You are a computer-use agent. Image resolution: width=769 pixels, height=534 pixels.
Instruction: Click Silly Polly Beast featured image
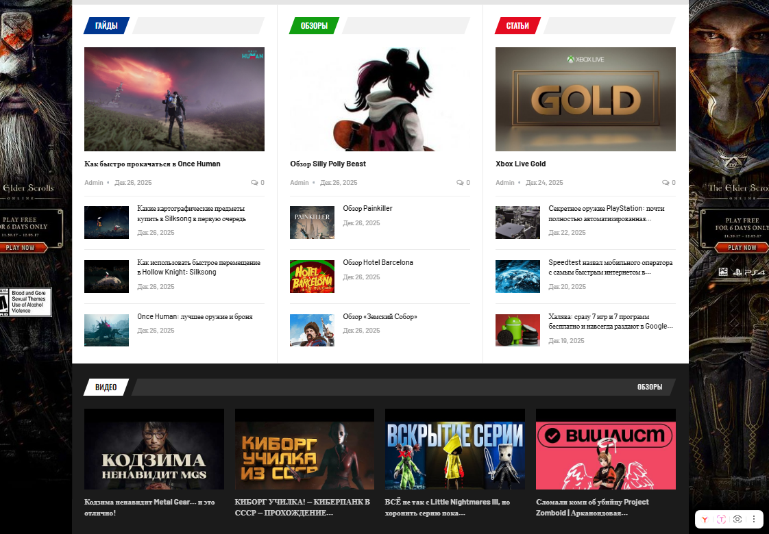pos(380,99)
